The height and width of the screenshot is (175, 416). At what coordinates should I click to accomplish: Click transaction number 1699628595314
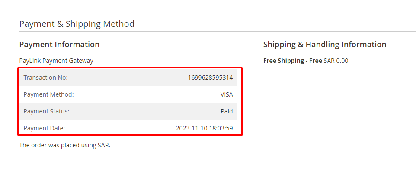click(210, 78)
